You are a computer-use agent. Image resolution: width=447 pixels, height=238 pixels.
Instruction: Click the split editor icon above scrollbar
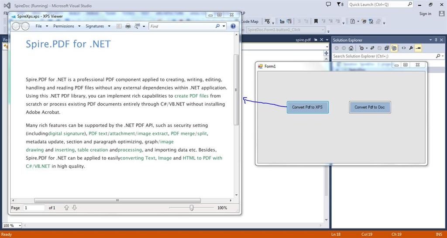(326, 53)
